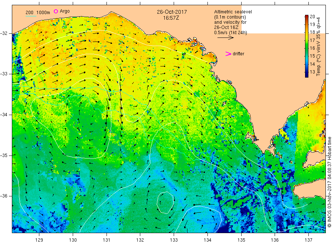Click the color bar value '13'

pyautogui.click(x=312, y=72)
